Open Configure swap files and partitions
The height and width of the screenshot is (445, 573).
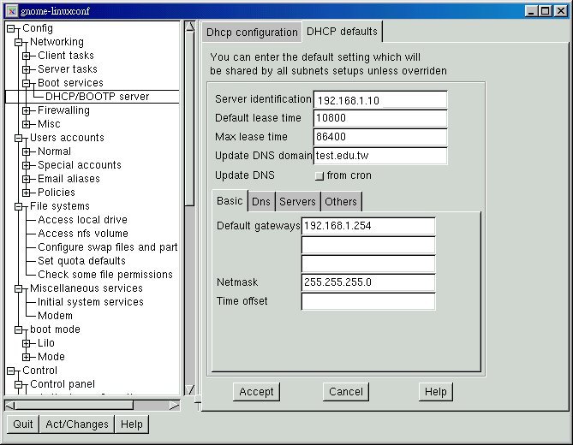point(108,247)
